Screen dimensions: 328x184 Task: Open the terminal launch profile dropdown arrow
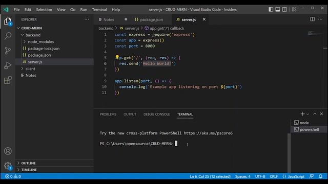point(307,114)
